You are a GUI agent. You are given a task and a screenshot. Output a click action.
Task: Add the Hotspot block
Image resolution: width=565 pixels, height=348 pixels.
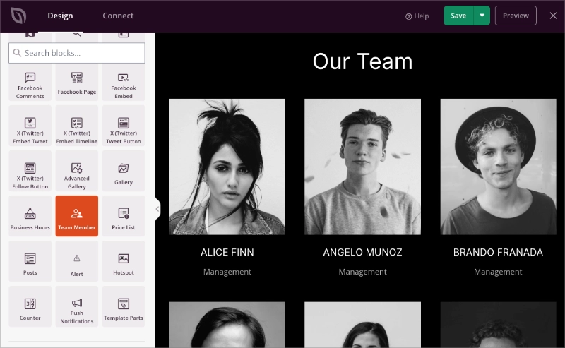123,261
